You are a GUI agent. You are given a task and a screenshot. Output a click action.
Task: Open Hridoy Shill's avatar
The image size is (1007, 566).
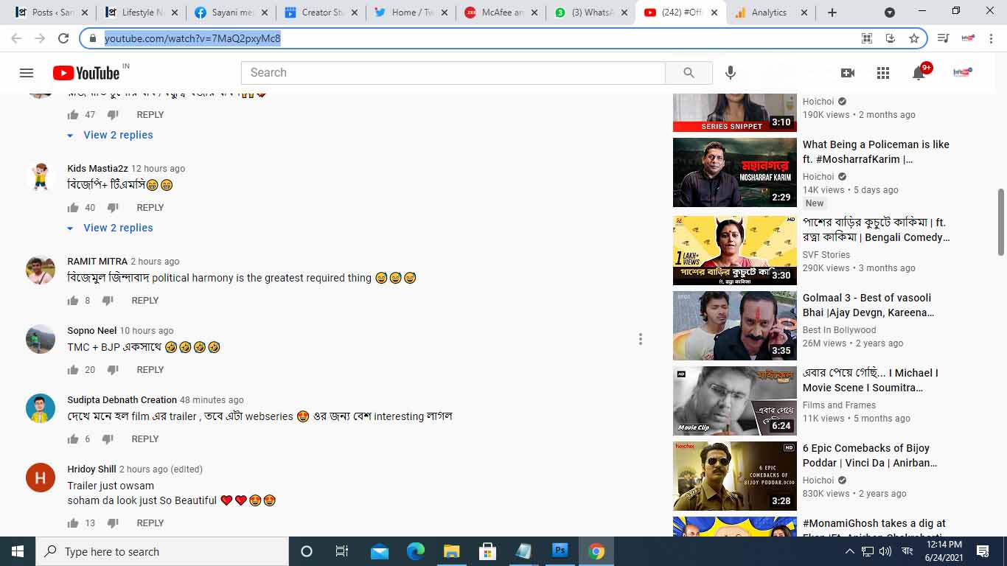(x=41, y=478)
